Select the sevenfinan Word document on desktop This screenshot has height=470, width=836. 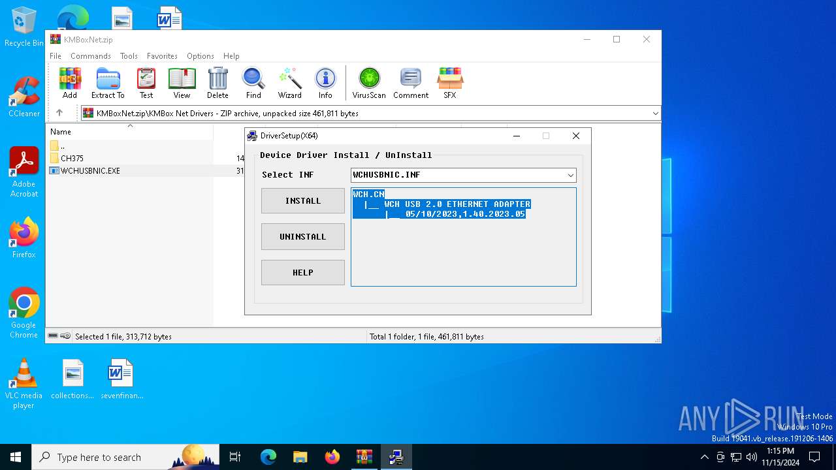point(121,379)
